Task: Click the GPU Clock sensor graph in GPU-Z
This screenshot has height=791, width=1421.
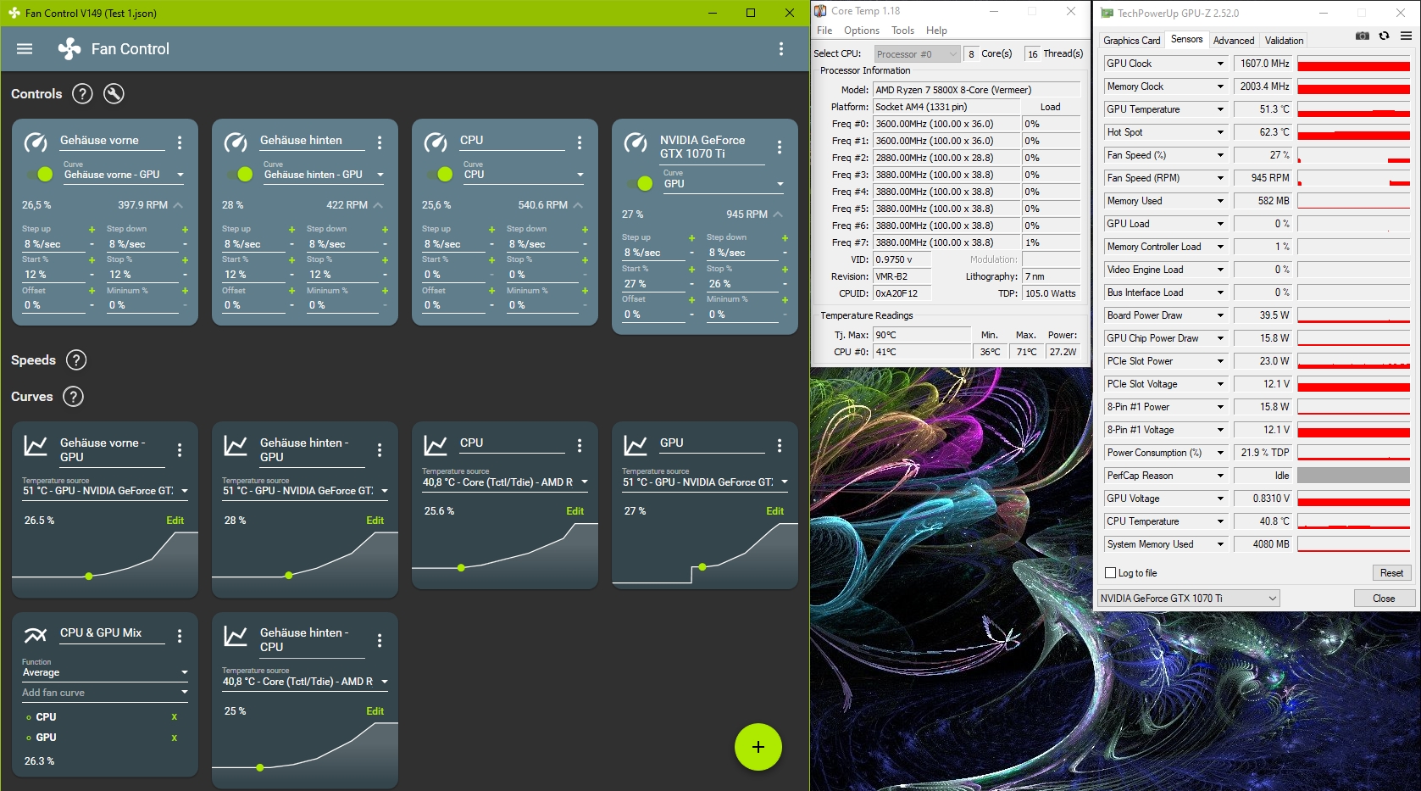Action: pyautogui.click(x=1353, y=64)
